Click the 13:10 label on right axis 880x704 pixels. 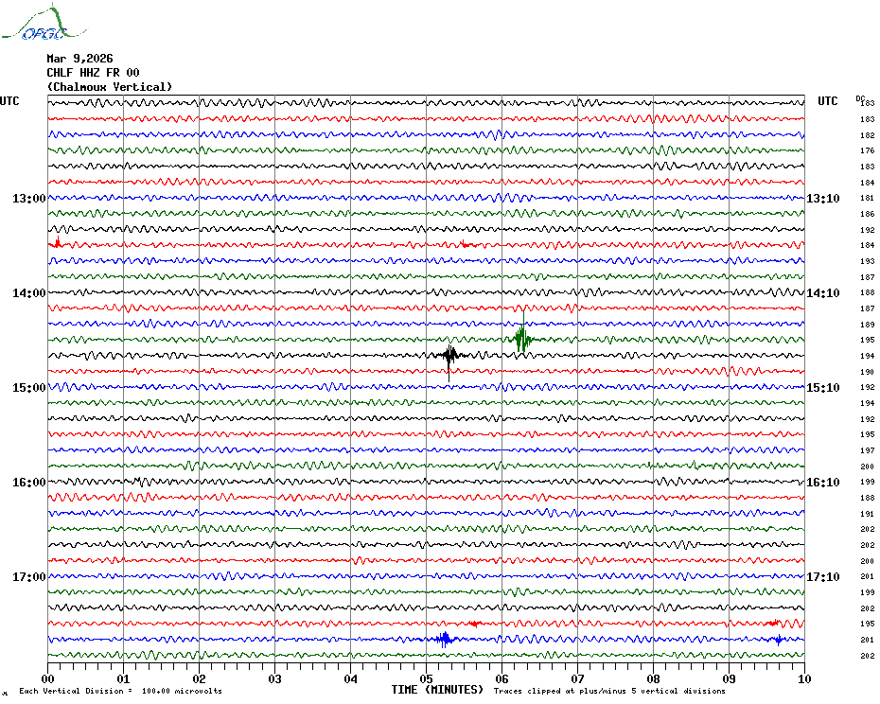pyautogui.click(x=823, y=199)
